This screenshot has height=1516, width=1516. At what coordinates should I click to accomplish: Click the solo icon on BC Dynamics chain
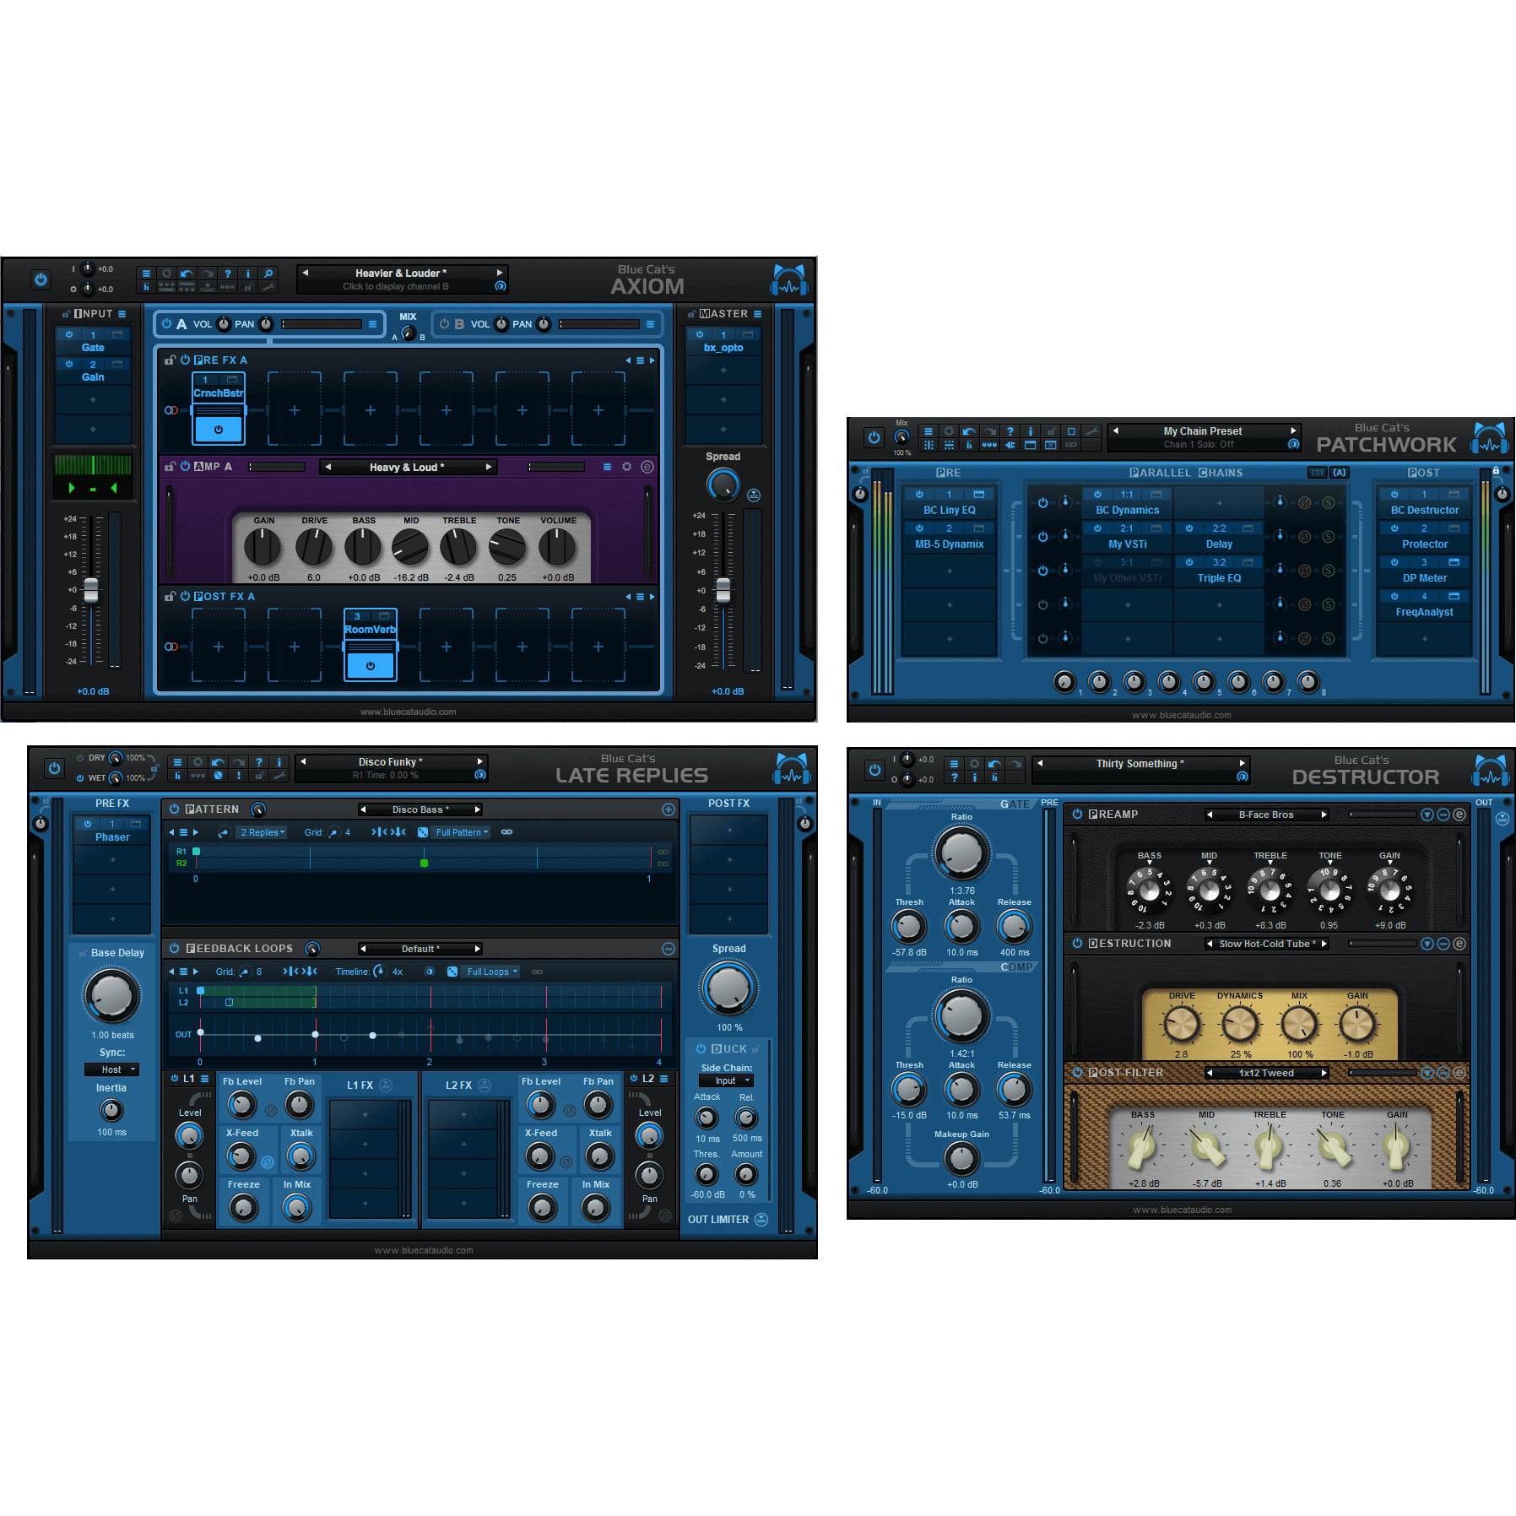point(1328,503)
